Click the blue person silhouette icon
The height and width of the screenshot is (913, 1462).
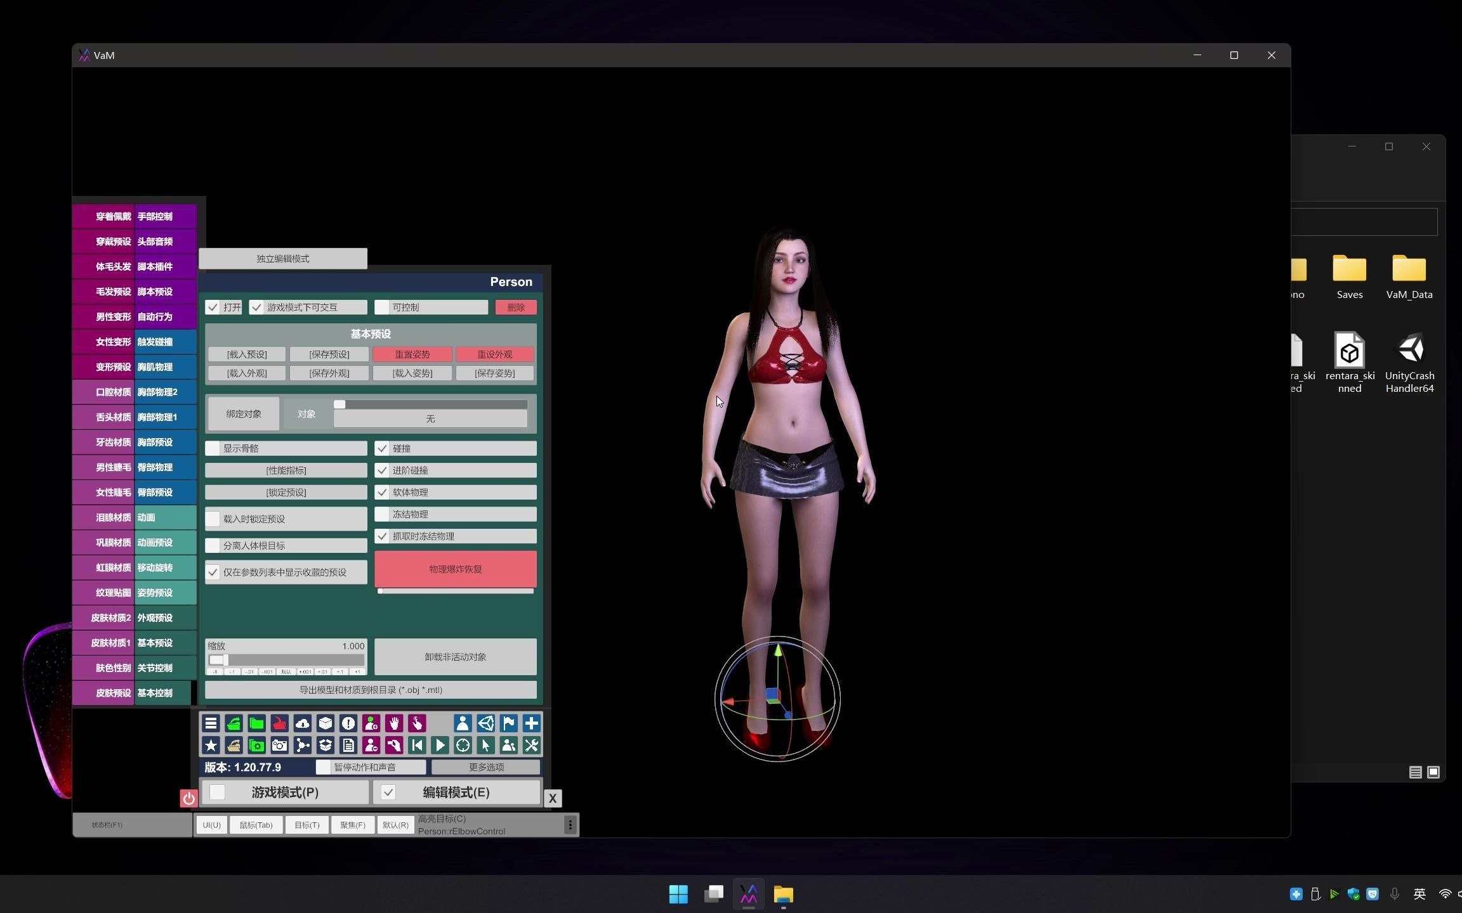463,723
